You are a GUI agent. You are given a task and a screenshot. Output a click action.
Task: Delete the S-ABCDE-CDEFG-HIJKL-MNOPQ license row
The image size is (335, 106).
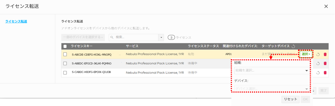click(x=325, y=54)
